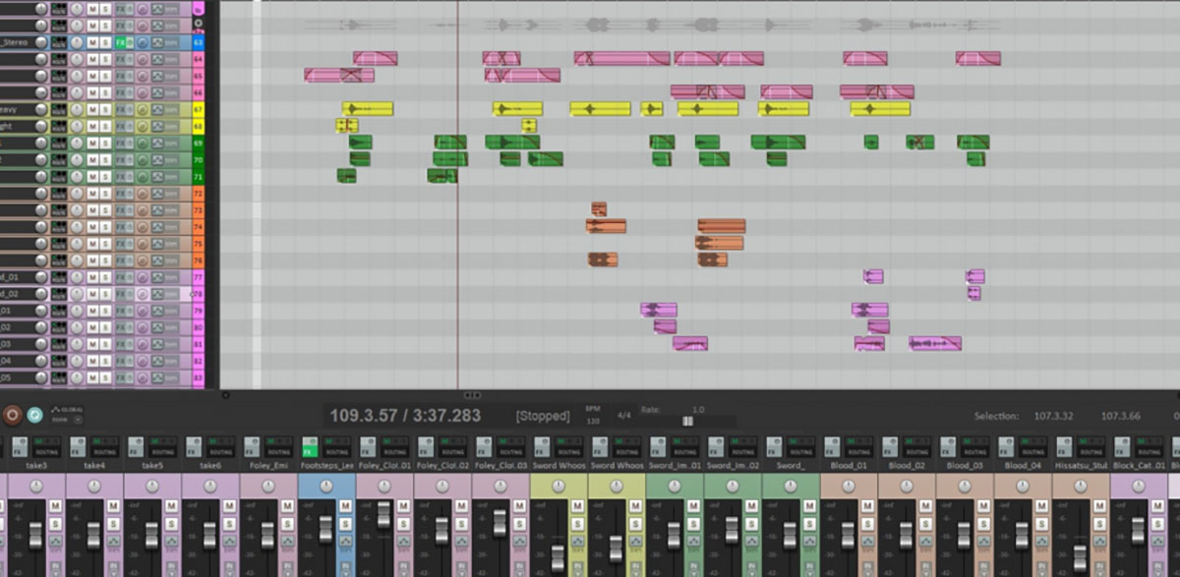Screen dimensions: 1180x577
Task: Solo track 72 in track panel
Action: click(x=104, y=194)
